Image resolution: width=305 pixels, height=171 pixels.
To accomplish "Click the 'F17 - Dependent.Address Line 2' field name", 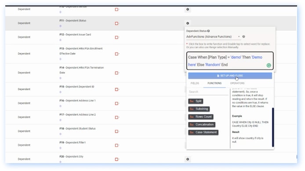I will [77, 115].
